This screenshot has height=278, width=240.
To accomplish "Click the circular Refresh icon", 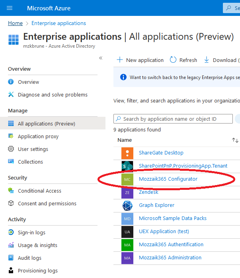I will coord(173,60).
